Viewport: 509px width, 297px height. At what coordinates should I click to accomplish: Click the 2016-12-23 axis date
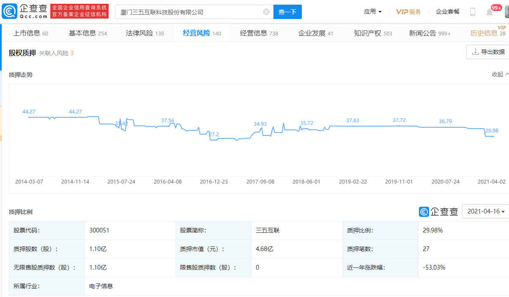pyautogui.click(x=214, y=181)
